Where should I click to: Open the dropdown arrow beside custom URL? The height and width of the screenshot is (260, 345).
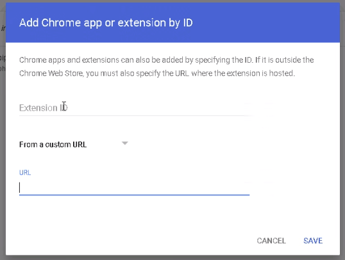[125, 143]
